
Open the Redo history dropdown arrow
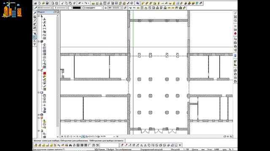click(88, 3)
